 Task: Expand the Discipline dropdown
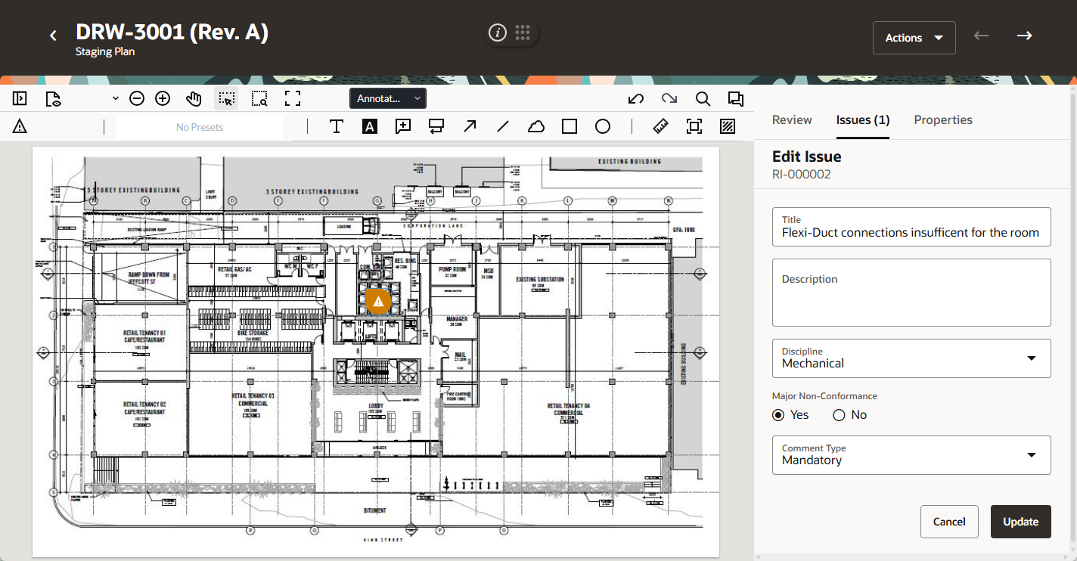tap(1031, 358)
